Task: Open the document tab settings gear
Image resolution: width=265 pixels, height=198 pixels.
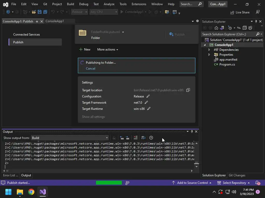Action: click(197, 21)
